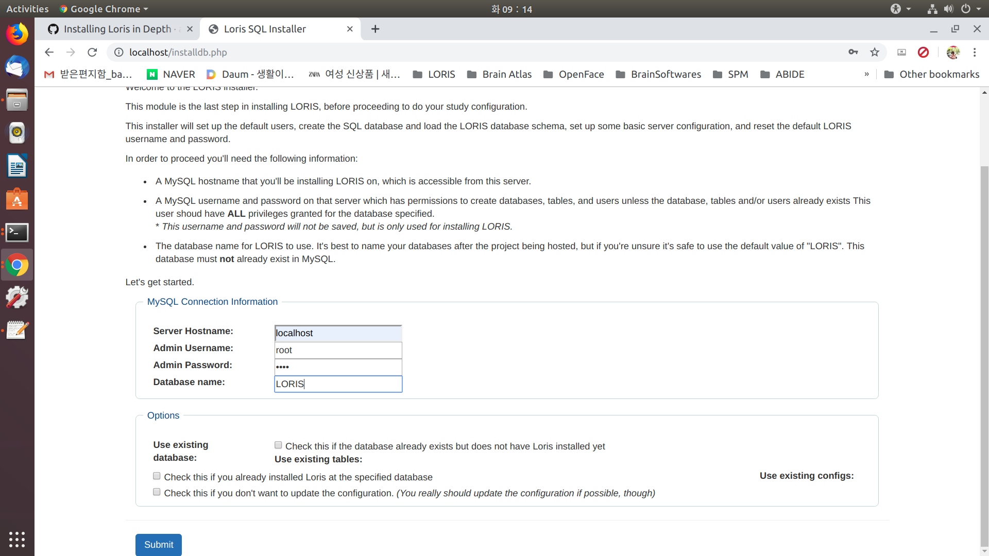Open LibreOffice Writer from the dock

17,166
